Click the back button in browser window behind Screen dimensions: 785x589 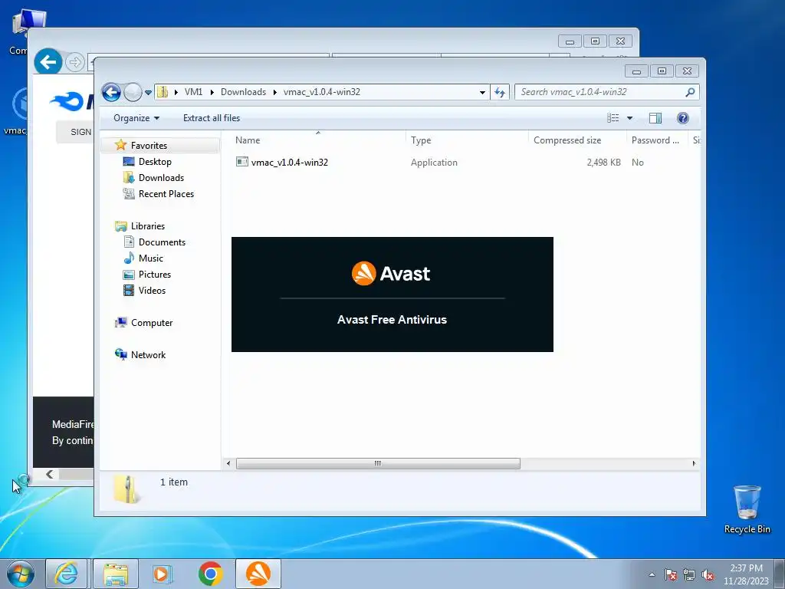point(48,62)
